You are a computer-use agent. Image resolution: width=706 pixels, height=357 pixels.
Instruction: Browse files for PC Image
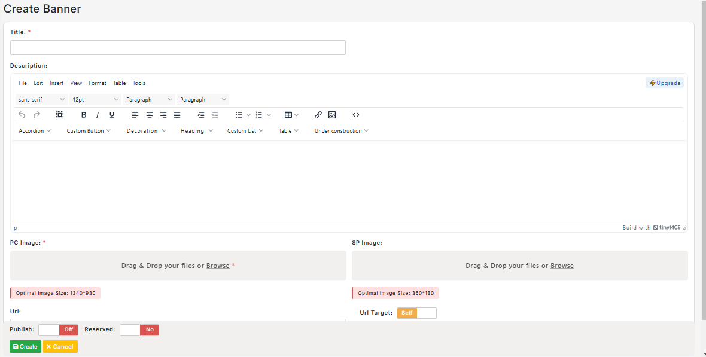(x=218, y=266)
